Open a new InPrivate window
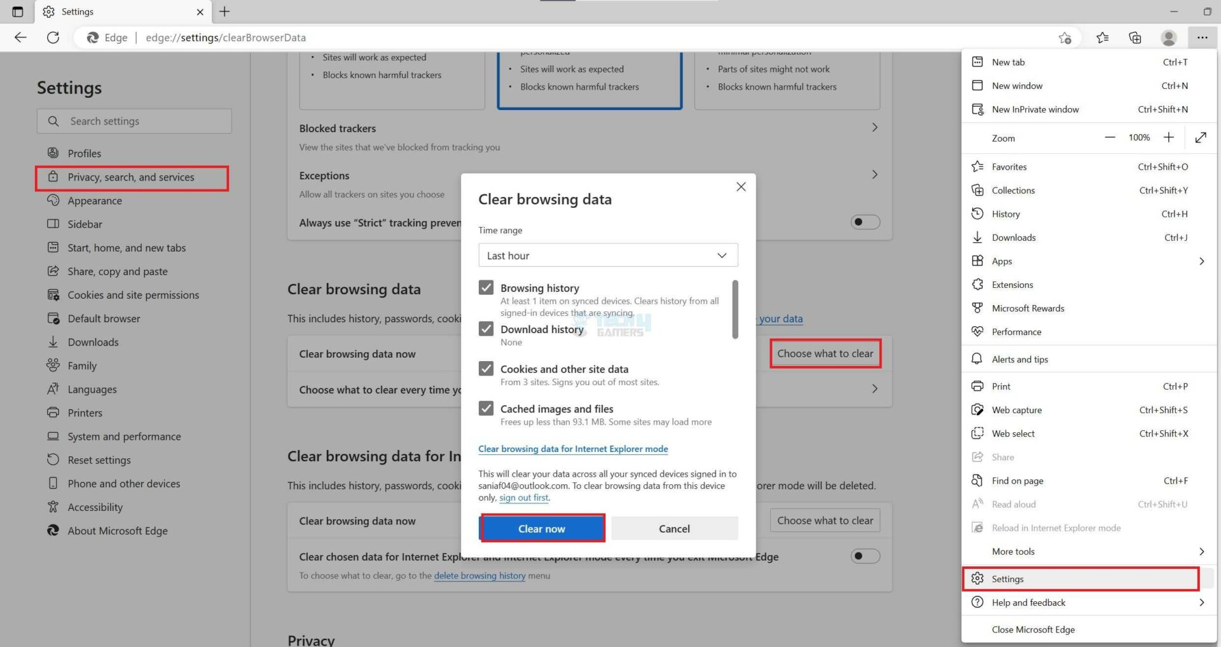This screenshot has height=647, width=1221. click(1035, 109)
